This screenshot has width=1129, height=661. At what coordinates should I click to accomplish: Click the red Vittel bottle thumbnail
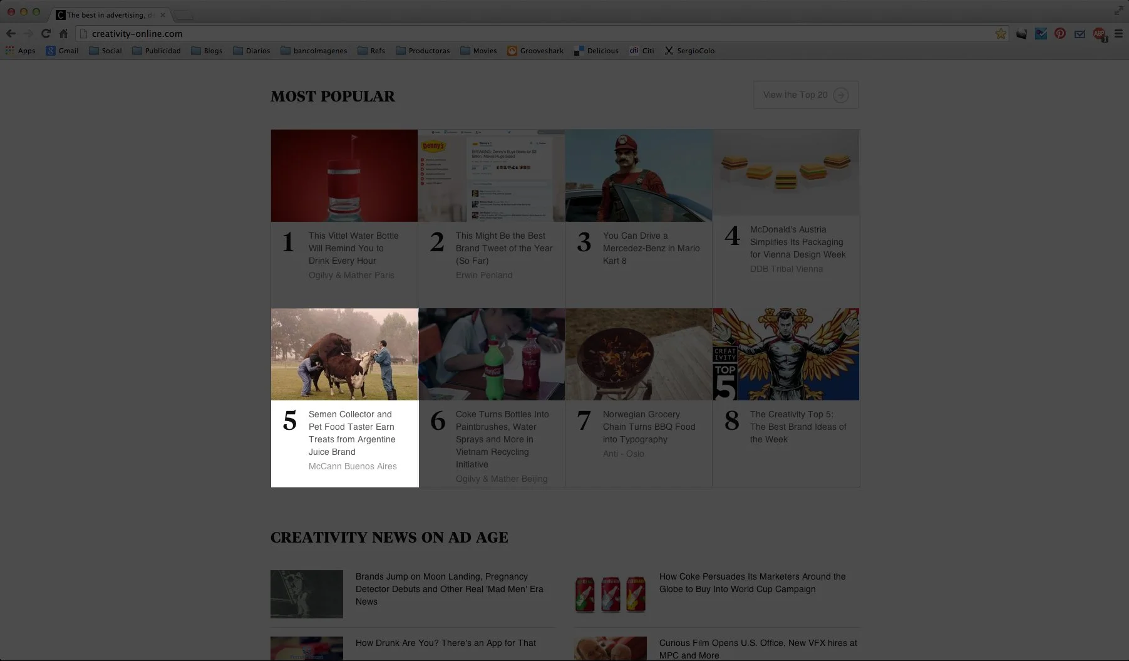tap(344, 175)
